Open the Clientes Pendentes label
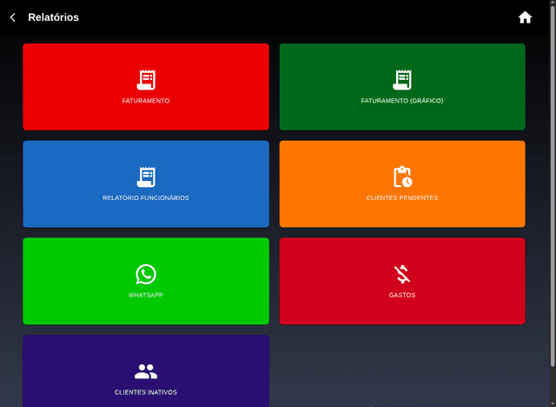The image size is (556, 407). pyautogui.click(x=402, y=198)
